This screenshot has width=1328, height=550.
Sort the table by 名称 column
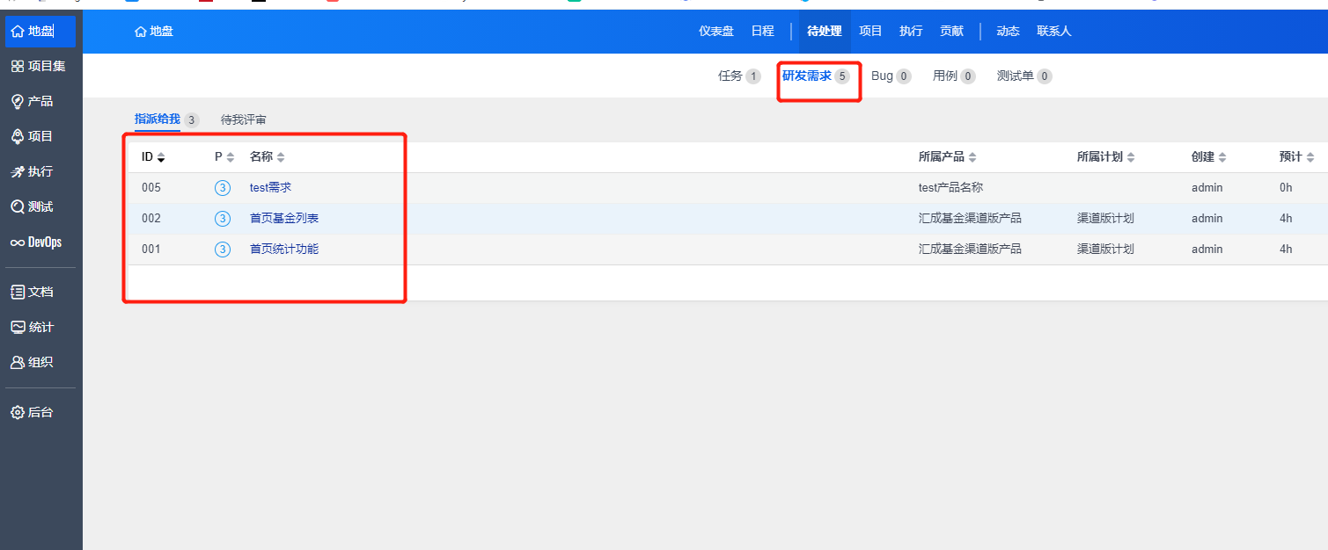[268, 157]
